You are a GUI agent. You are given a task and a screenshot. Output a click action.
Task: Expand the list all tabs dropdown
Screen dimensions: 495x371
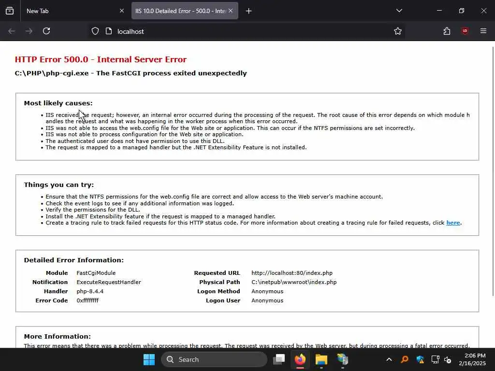tap(399, 11)
